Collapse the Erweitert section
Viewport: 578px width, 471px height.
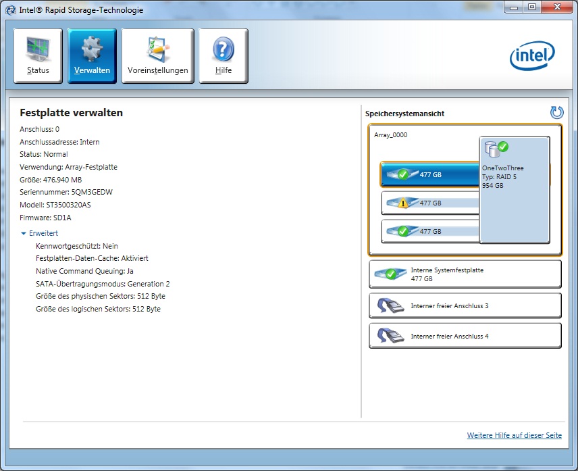(39, 233)
